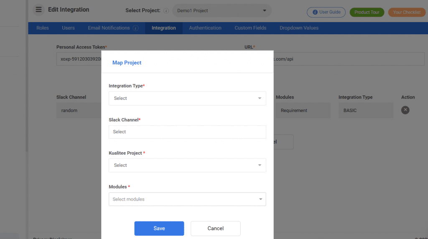Viewport: 428px width, 239px height.
Task: Start the Product Tour
Action: click(367, 12)
